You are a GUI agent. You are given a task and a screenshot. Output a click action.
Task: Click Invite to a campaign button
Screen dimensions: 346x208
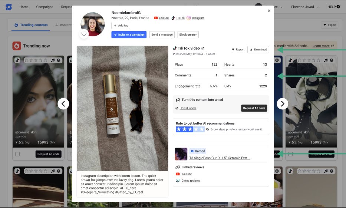click(129, 34)
